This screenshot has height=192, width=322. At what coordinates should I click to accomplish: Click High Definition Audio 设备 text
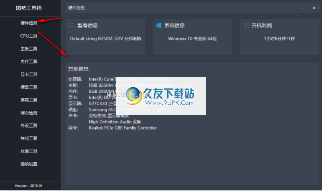(115, 122)
